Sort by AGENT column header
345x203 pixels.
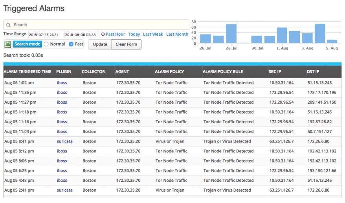pyautogui.click(x=122, y=72)
